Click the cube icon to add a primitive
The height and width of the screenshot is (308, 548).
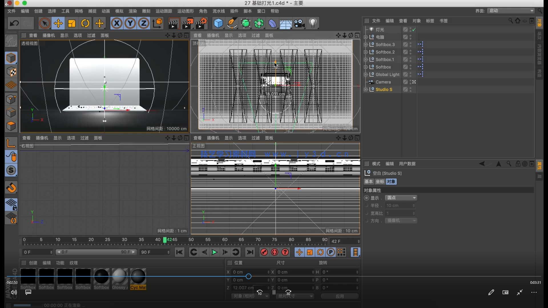pos(218,23)
